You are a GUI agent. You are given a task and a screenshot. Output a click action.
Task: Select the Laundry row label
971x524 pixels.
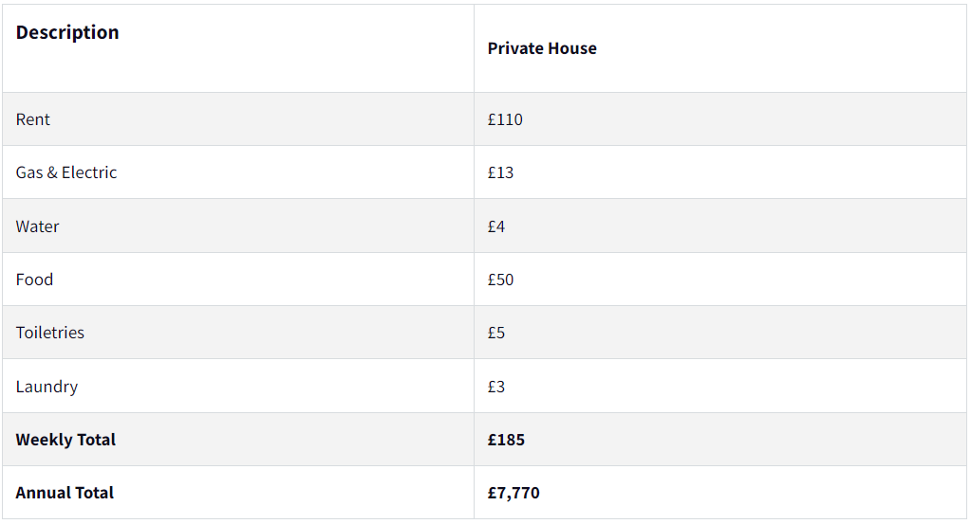coord(47,387)
